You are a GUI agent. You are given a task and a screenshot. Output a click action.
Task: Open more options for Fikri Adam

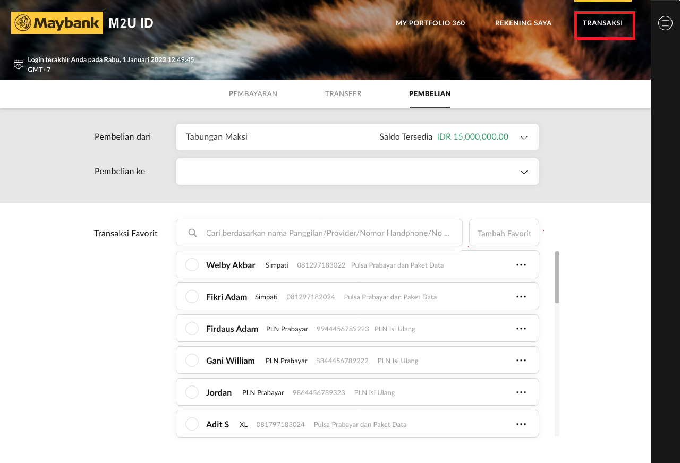pyautogui.click(x=521, y=297)
